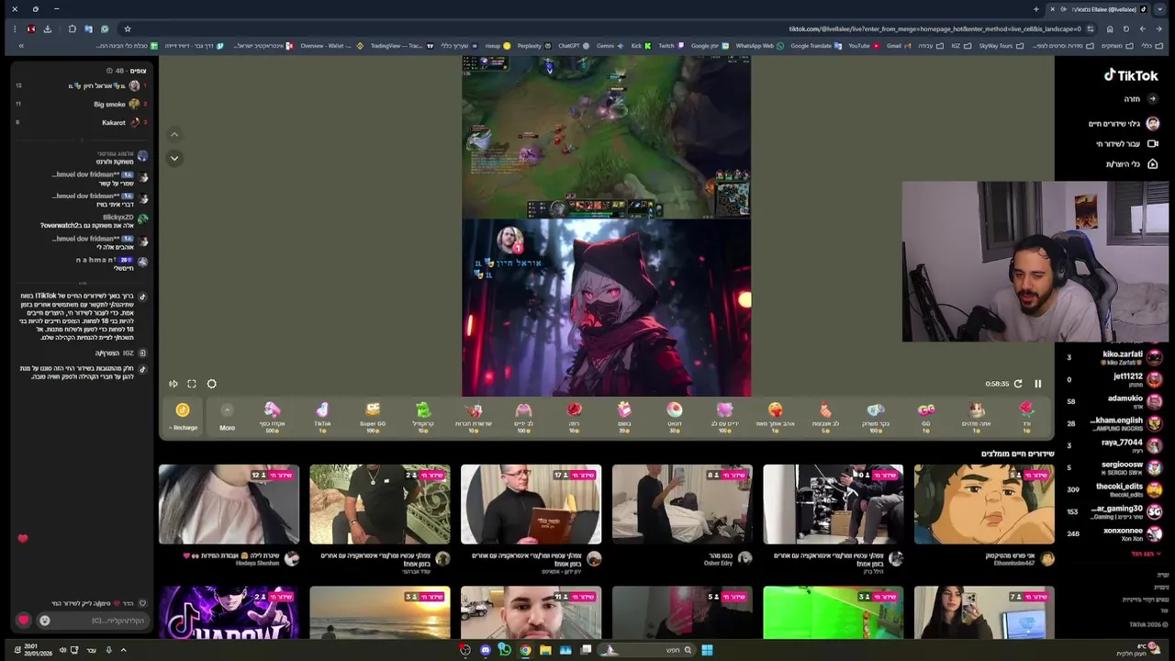1175x661 pixels.
Task: Click the חזרה back arrow
Action: click(x=1153, y=99)
